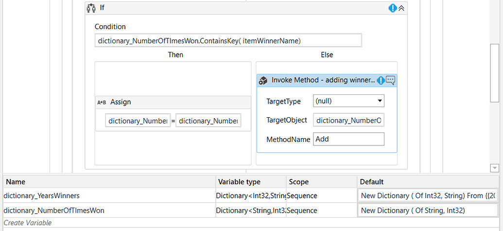Click the Condition expression field
This screenshot has height=231, width=503.
pyautogui.click(x=228, y=41)
